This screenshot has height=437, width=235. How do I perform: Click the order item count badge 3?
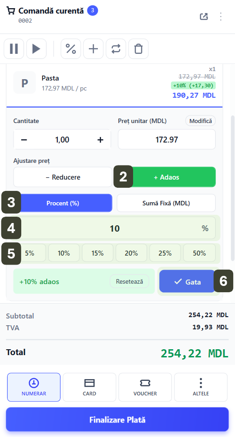coord(92,10)
